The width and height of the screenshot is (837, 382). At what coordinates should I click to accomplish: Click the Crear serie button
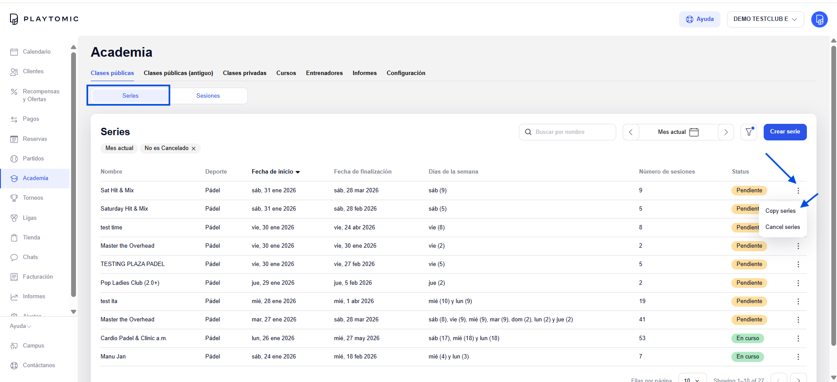(785, 132)
